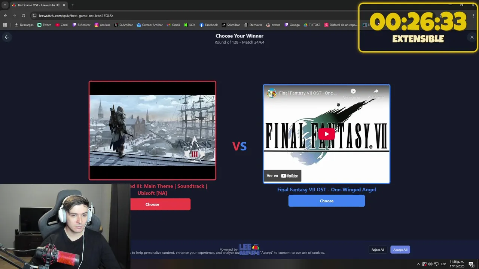The width and height of the screenshot is (479, 269).
Task: Open the Omega bookmark
Action: pyautogui.click(x=292, y=25)
